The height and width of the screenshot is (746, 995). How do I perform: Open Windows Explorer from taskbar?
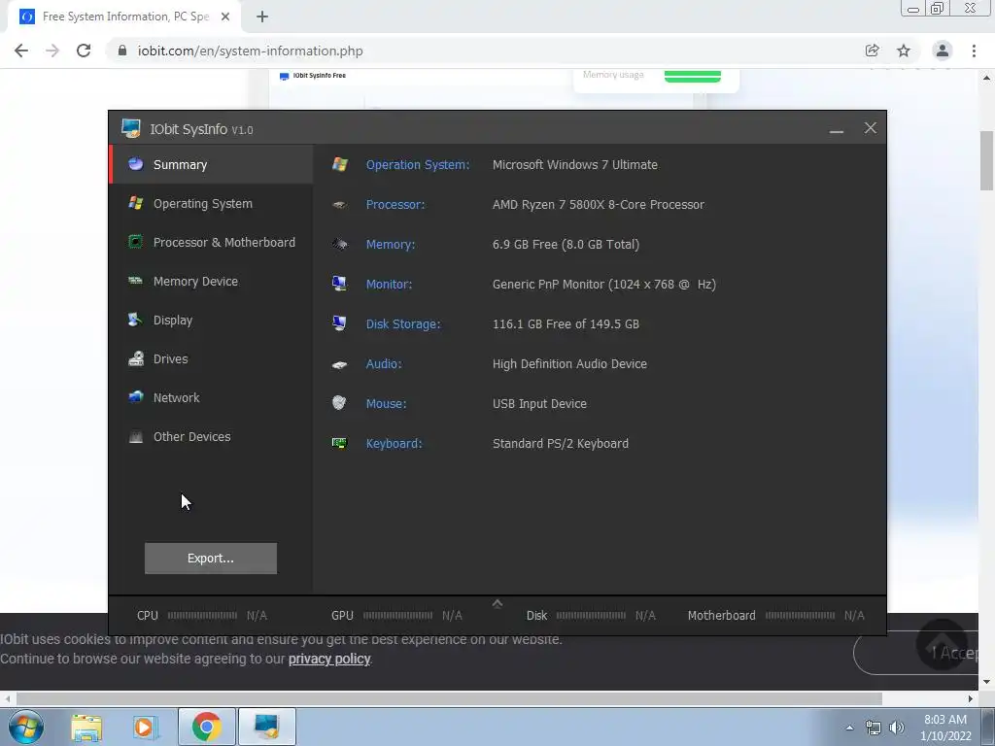[x=86, y=728]
